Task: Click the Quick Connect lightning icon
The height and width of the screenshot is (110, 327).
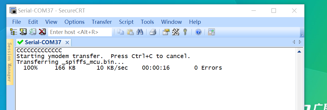Action: pyautogui.click(x=23, y=32)
